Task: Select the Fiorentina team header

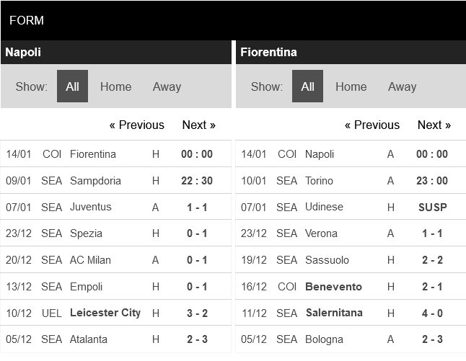Action: point(268,52)
